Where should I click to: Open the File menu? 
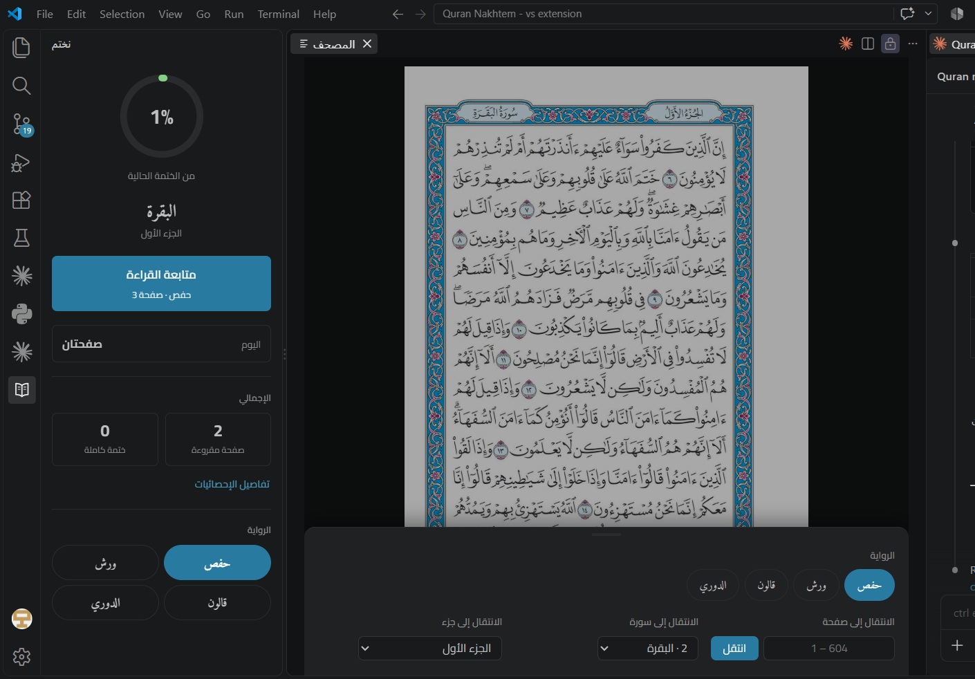pyautogui.click(x=45, y=14)
